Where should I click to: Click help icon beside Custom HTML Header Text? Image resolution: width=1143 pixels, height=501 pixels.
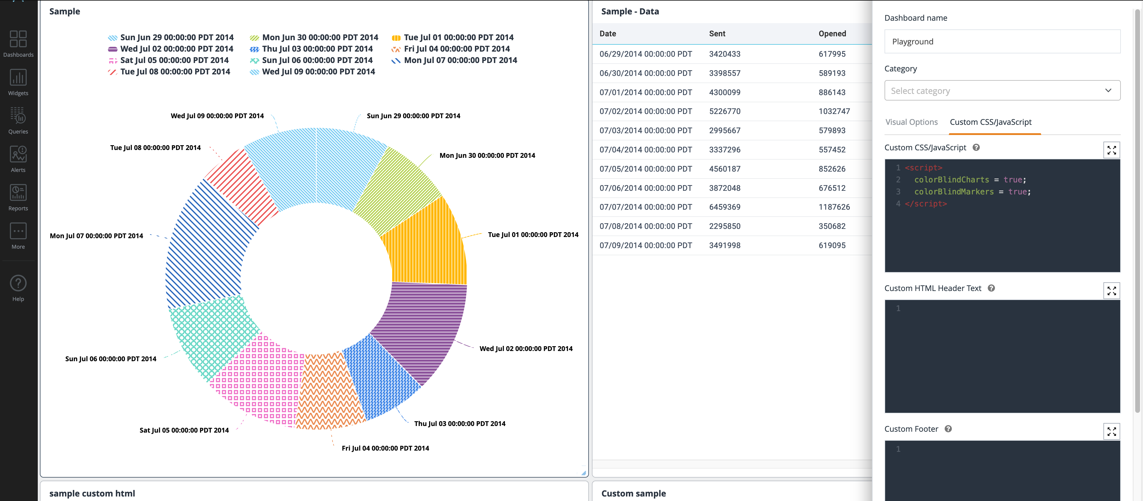coord(991,288)
